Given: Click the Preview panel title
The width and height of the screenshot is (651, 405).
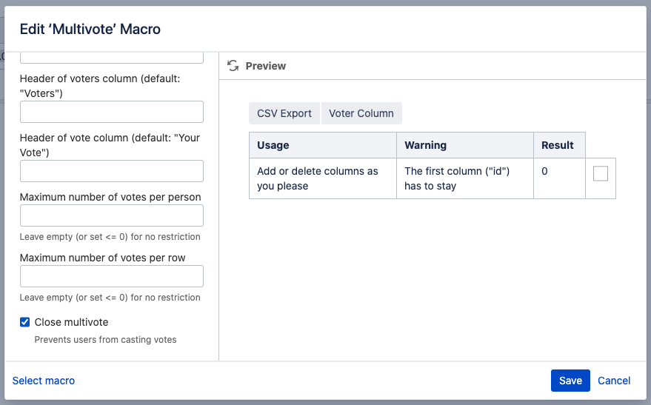Looking at the screenshot, I should 265,66.
